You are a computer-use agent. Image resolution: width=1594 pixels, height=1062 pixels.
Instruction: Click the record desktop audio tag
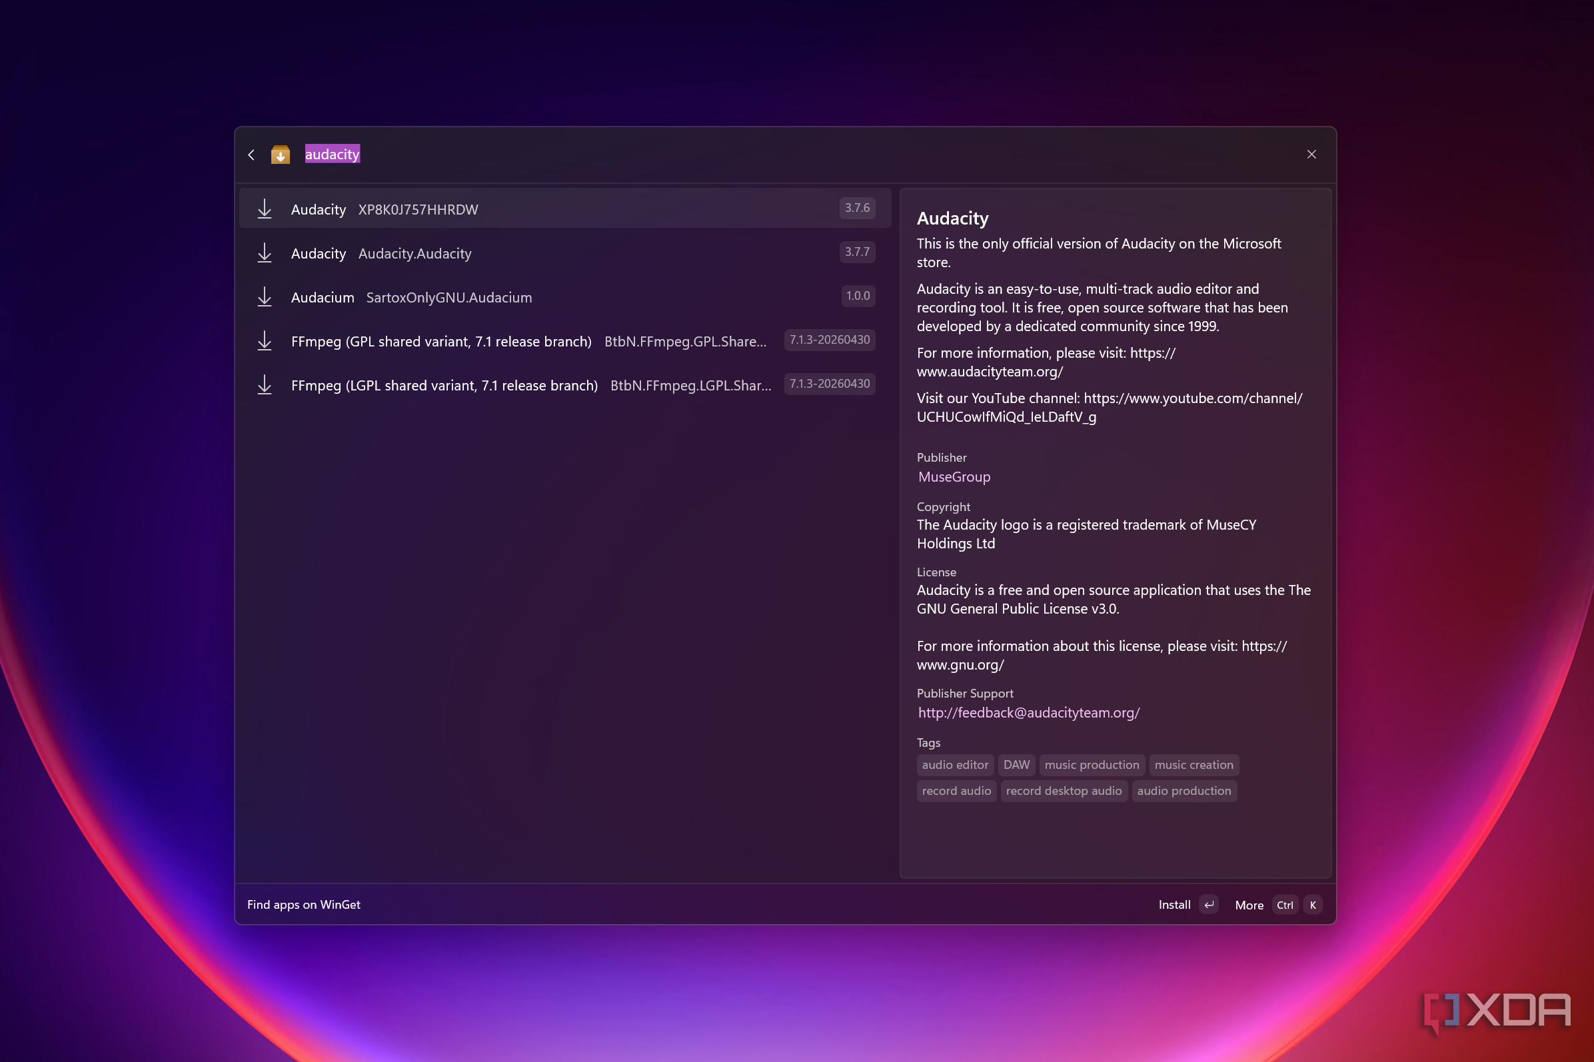pos(1064,791)
